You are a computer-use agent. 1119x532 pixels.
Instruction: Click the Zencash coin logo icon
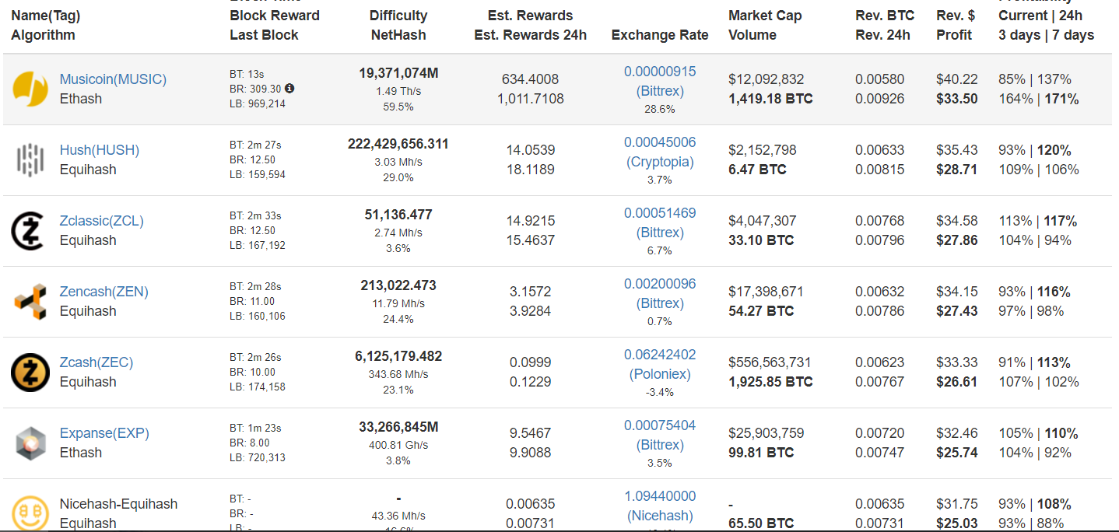pyautogui.click(x=30, y=302)
